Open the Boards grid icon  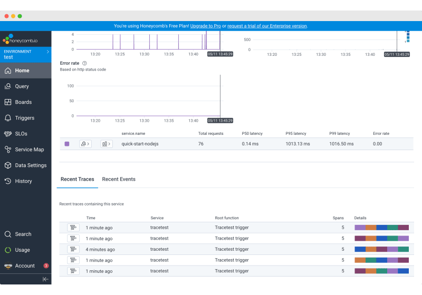click(8, 102)
